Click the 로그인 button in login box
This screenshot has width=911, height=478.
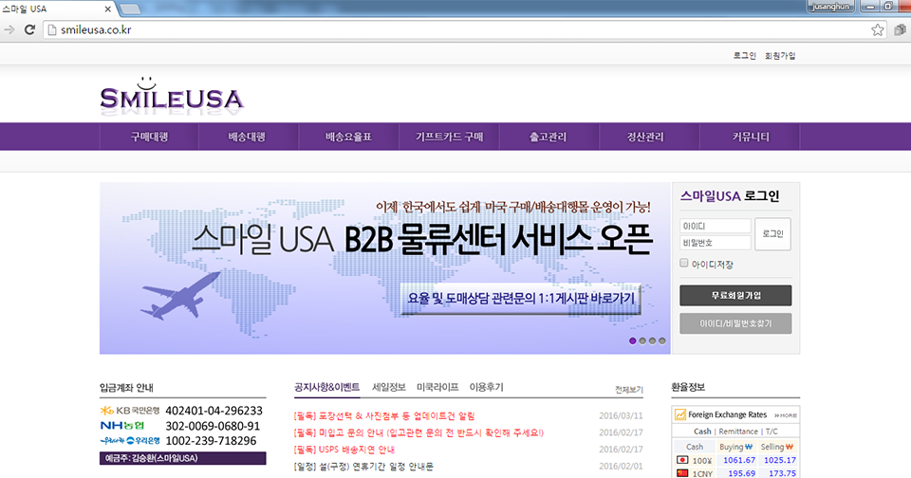[x=772, y=234]
